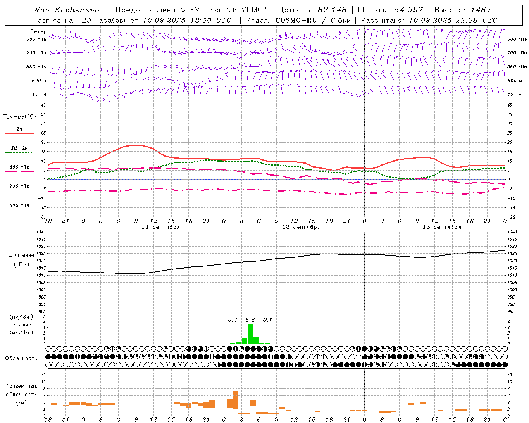Click the 500 м wind level label on left
Image resolution: width=529 pixels, height=423 pixels.
[39, 81]
